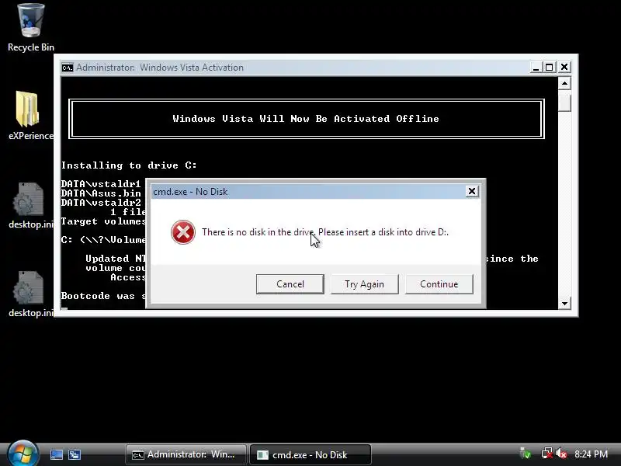Select the eXPerience folder on desktop
Image resolution: width=621 pixels, height=466 pixels.
(x=30, y=115)
